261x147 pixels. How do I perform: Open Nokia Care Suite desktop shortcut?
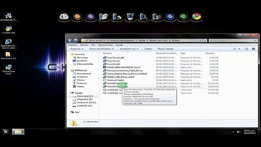click(x=9, y=69)
